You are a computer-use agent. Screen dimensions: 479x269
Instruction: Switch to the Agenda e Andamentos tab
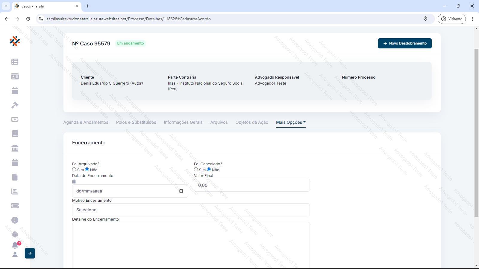(86, 122)
